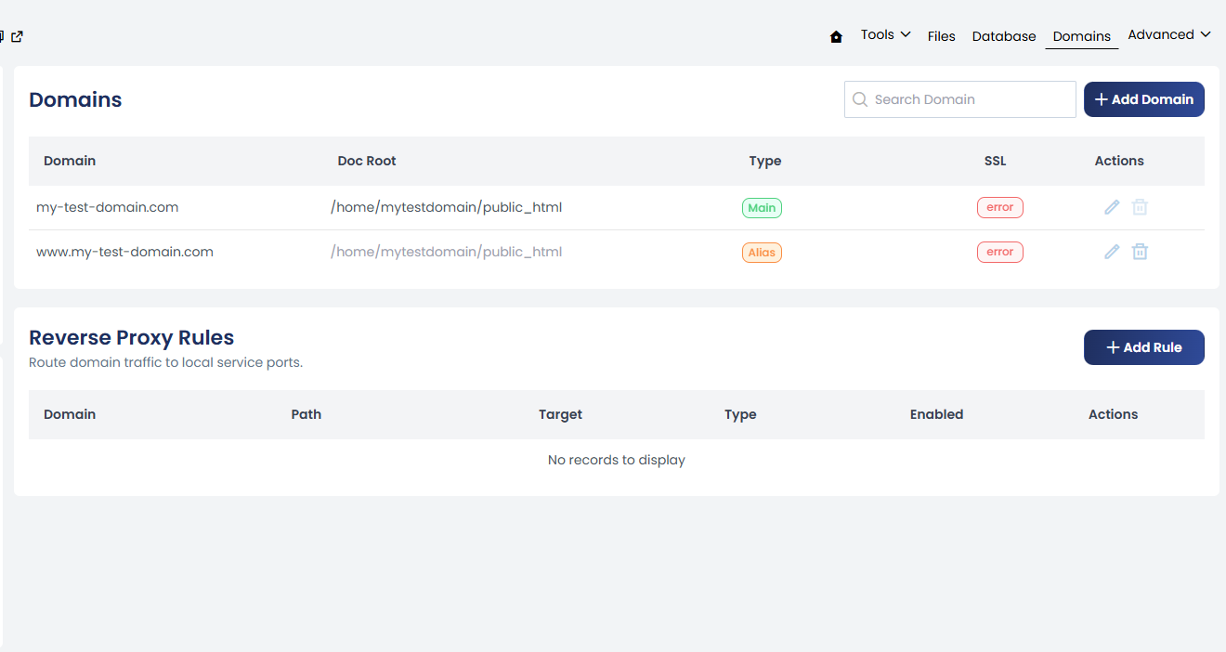Click the Main type badge
The height and width of the screenshot is (652, 1226).
762,208
